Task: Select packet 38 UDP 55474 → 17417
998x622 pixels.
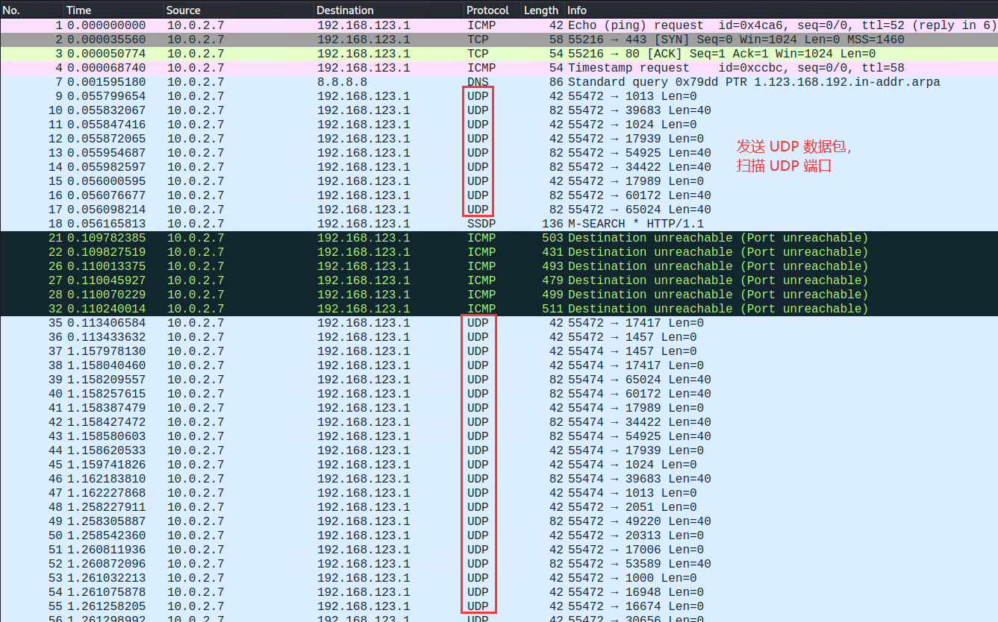Action: 499,365
